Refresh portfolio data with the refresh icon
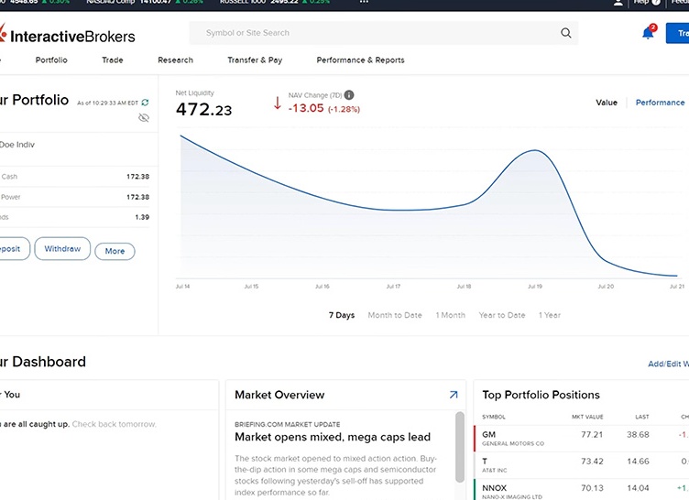This screenshot has width=689, height=500. click(145, 103)
